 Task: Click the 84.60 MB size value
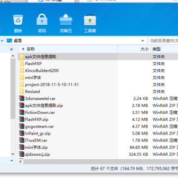point(139,147)
